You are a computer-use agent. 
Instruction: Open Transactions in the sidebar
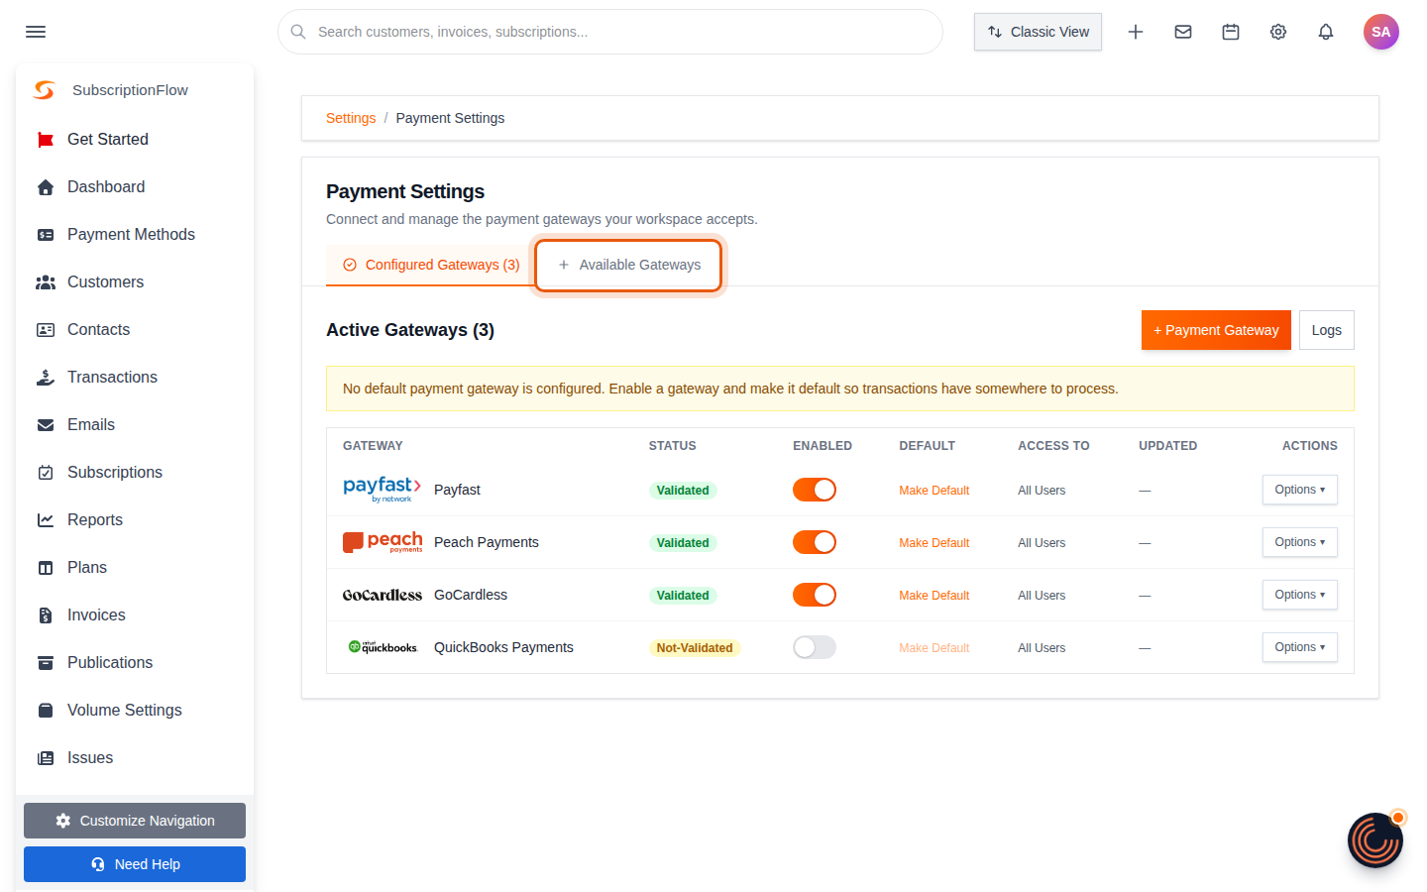(135, 378)
